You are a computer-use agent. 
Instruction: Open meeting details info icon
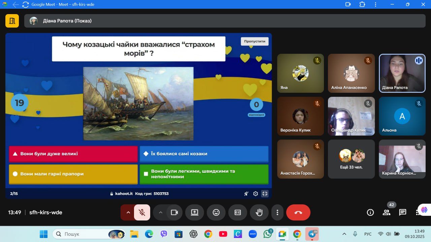370,212
